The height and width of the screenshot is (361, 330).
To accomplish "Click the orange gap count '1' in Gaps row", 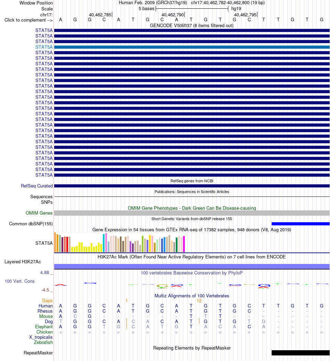I will 126,301.
